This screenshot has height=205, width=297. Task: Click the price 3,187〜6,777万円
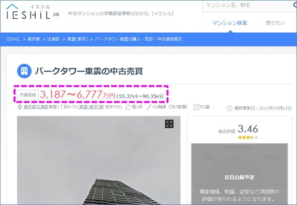point(78,95)
